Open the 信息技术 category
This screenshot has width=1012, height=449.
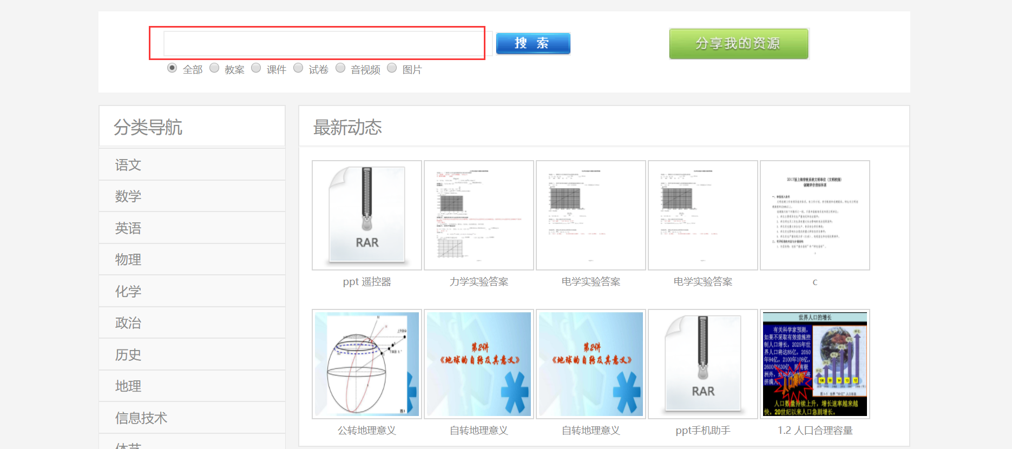pyautogui.click(x=141, y=418)
